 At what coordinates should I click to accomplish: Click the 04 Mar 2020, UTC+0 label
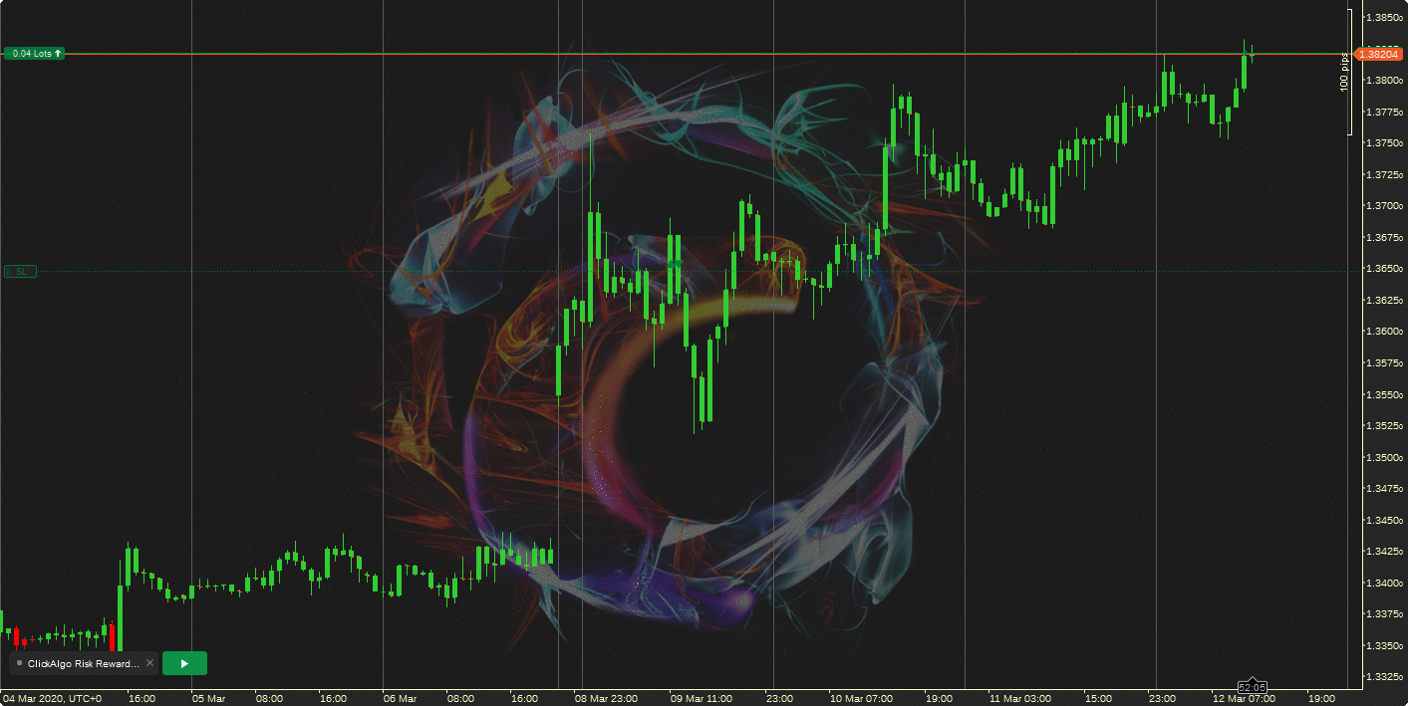coord(52,699)
